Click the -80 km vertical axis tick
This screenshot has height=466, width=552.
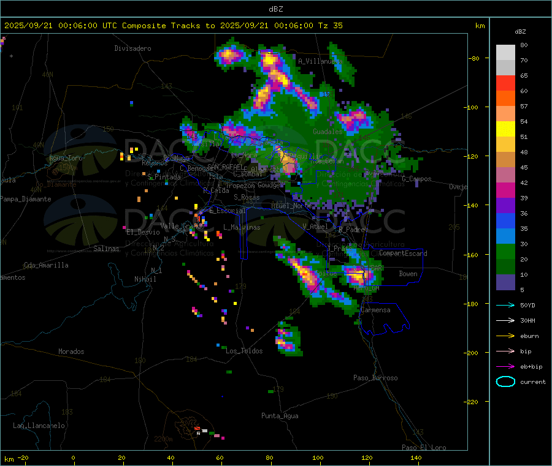tap(473, 58)
